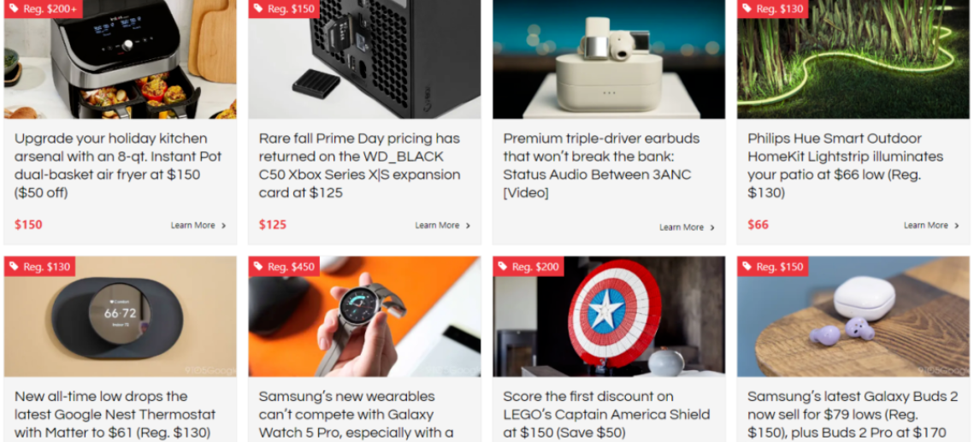Open Learn More for the Instant Pot air fryer
The height and width of the screenshot is (442, 974).
198,226
